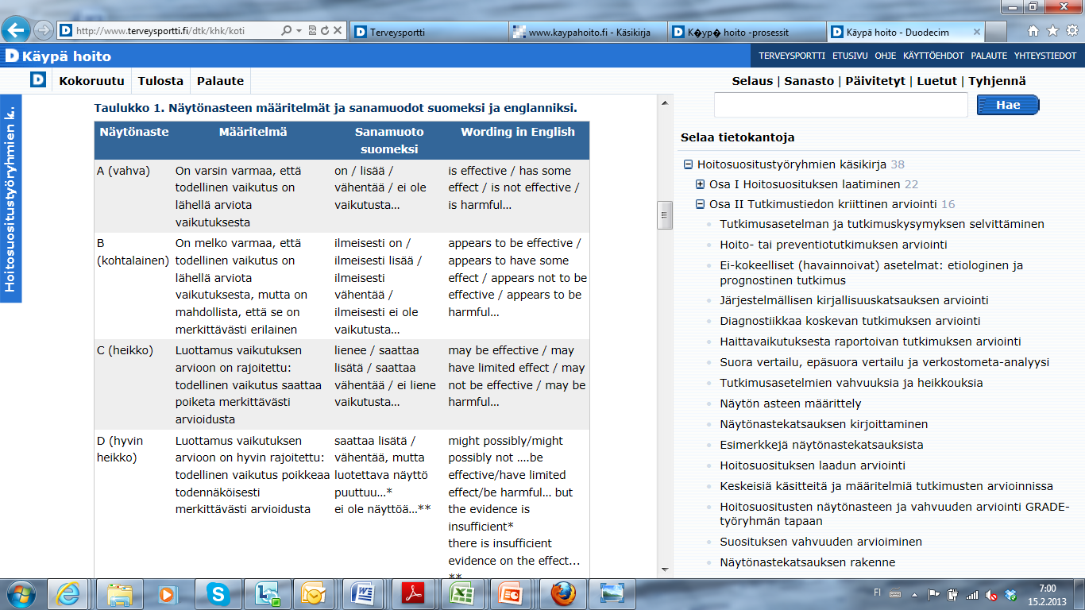Viewport: 1085px width, 610px height.
Task: Open Excel from the taskbar
Action: (x=461, y=593)
